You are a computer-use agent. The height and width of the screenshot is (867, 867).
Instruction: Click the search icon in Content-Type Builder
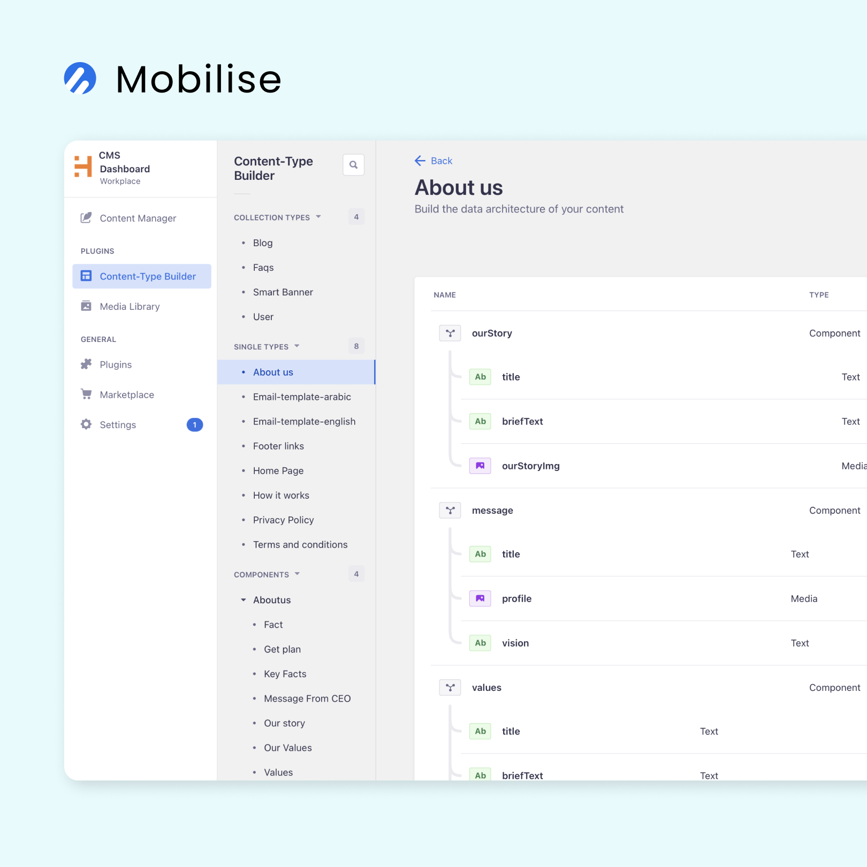pyautogui.click(x=353, y=165)
